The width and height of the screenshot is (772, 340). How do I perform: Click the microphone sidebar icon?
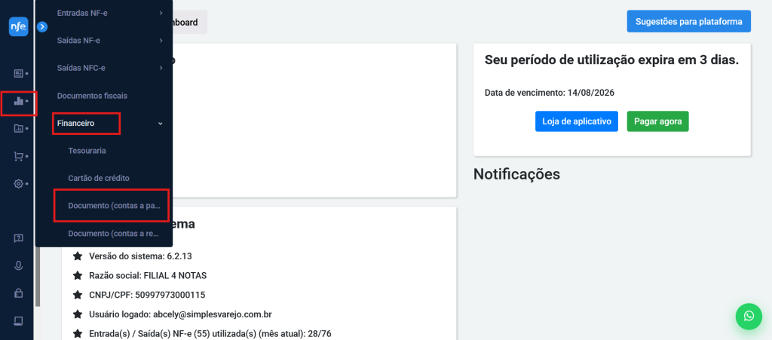[x=18, y=265]
